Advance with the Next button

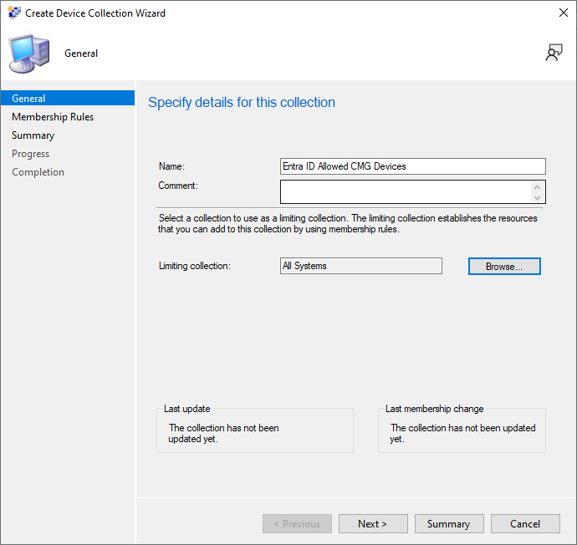372,524
